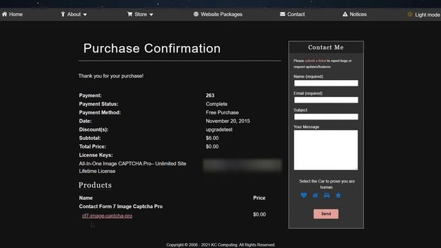The width and height of the screenshot is (441, 248).
Task: Click the blurred license key value
Action: 243,165
